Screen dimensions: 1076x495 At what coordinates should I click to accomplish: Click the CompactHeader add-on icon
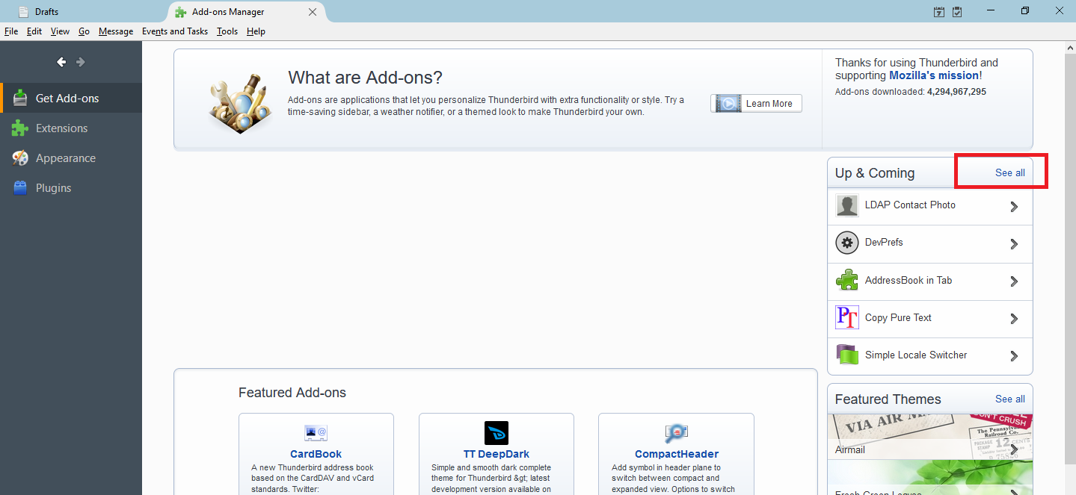pyautogui.click(x=676, y=433)
